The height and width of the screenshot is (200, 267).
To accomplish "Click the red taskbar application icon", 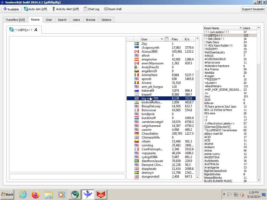I will [101, 195].
